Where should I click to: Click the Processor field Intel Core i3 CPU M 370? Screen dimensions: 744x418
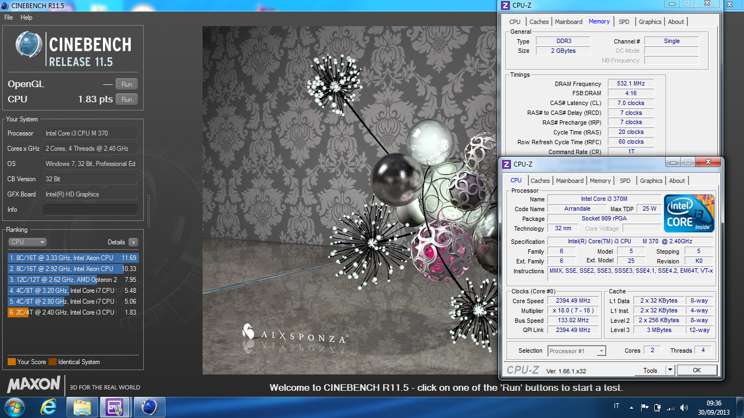(90, 133)
